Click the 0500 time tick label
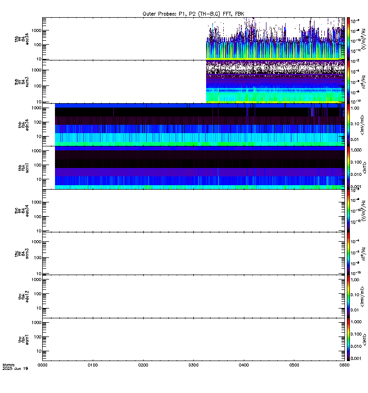Viewport: 368px width, 393px height. coord(294,365)
